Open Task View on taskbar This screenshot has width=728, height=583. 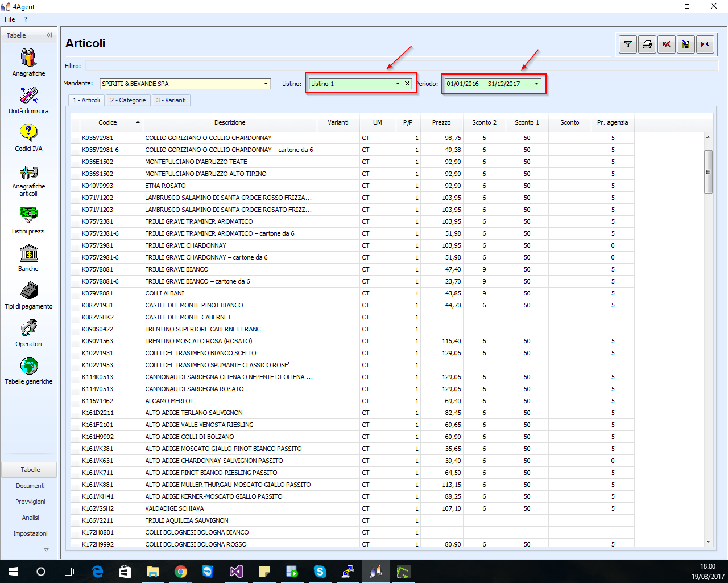[68, 572]
